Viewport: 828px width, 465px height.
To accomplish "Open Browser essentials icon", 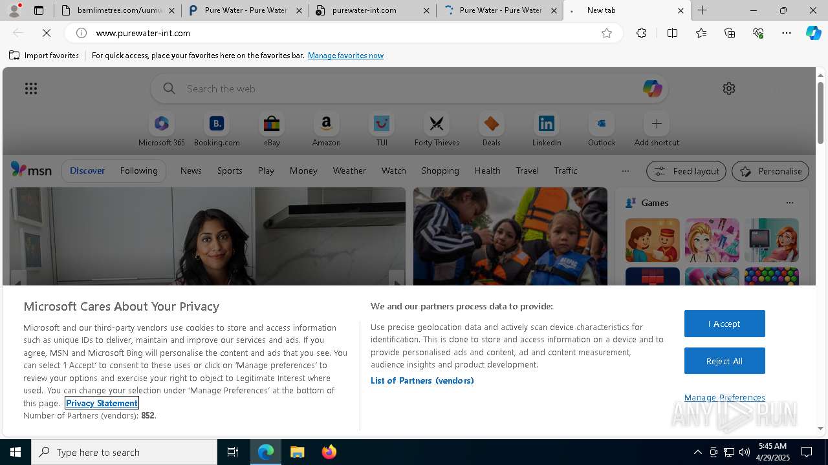I will [758, 33].
